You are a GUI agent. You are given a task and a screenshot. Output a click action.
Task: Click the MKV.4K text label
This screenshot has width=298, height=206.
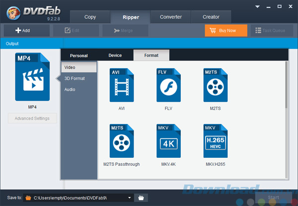[x=168, y=164]
